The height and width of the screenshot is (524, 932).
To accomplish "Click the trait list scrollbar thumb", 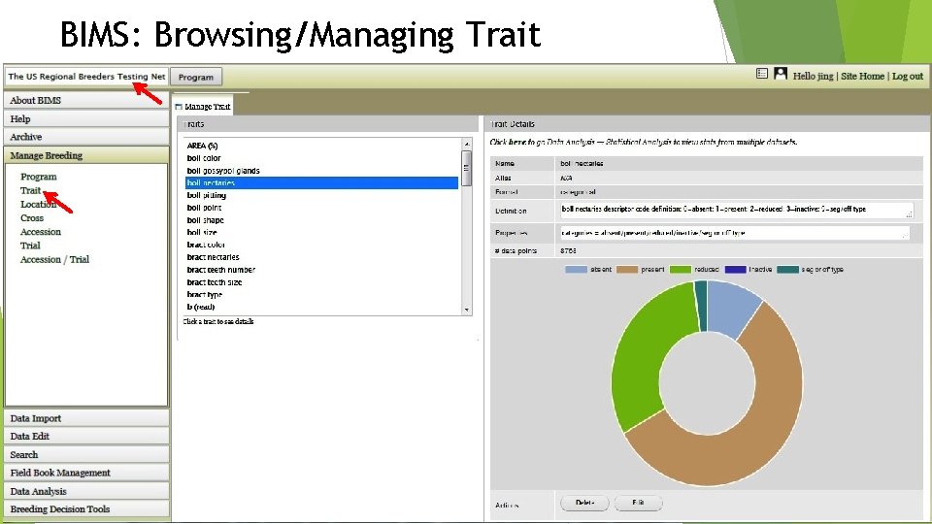I will pos(467,168).
